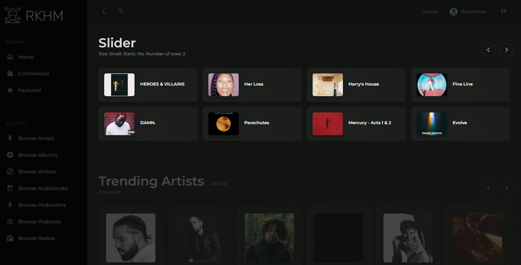Open the DAMN. album card
The image size is (521, 265).
tap(148, 124)
